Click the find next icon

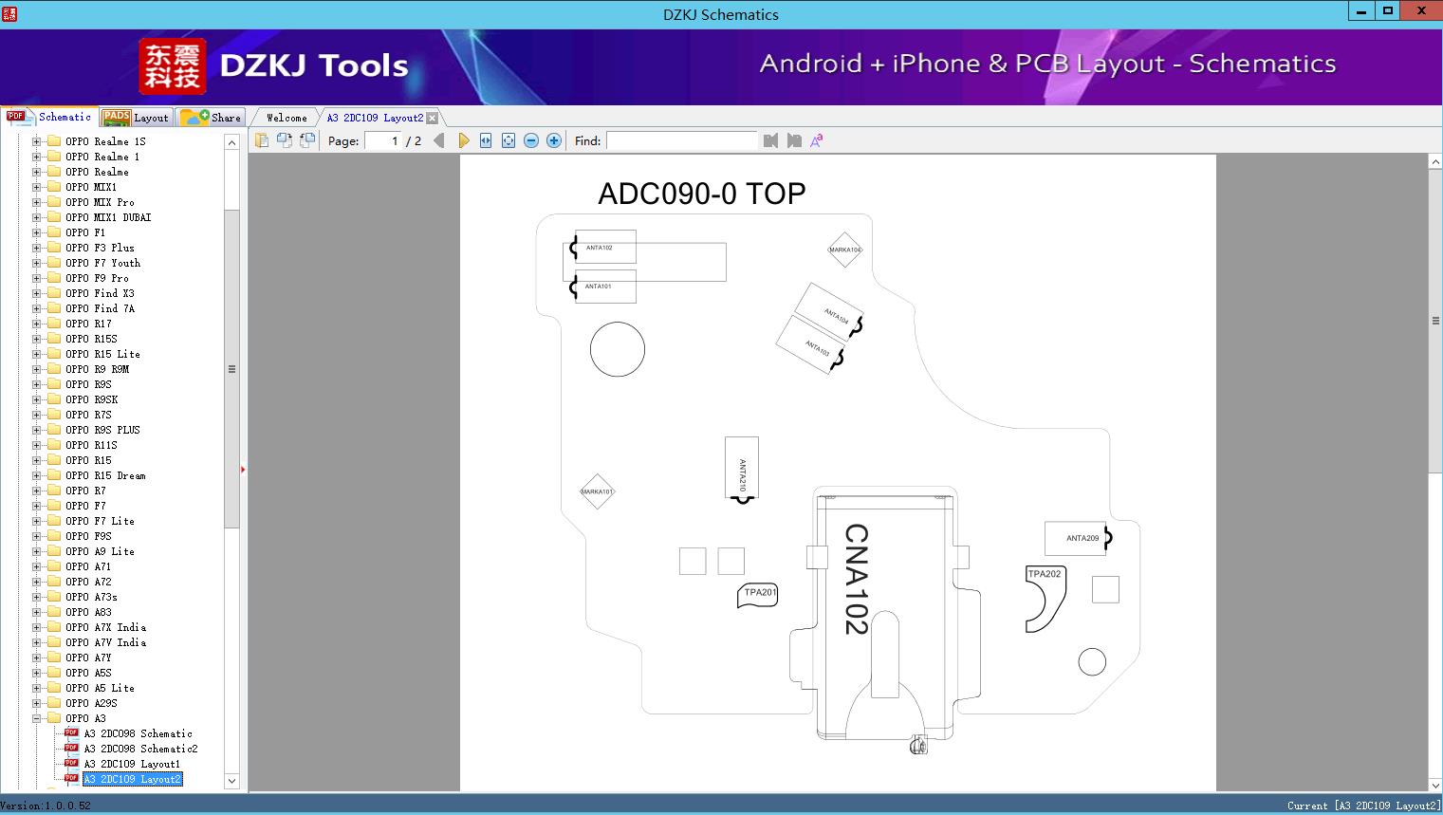(794, 140)
